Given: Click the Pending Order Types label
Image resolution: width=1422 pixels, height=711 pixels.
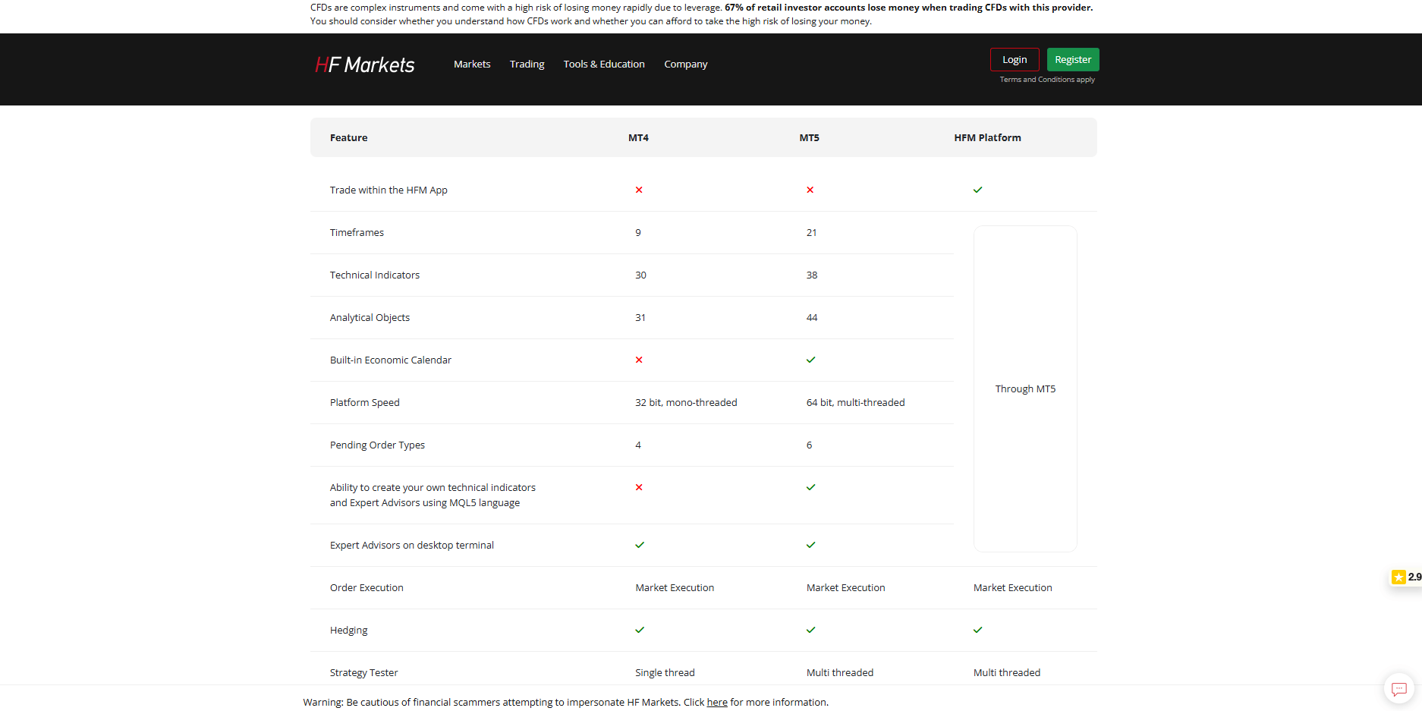Looking at the screenshot, I should tap(377, 445).
